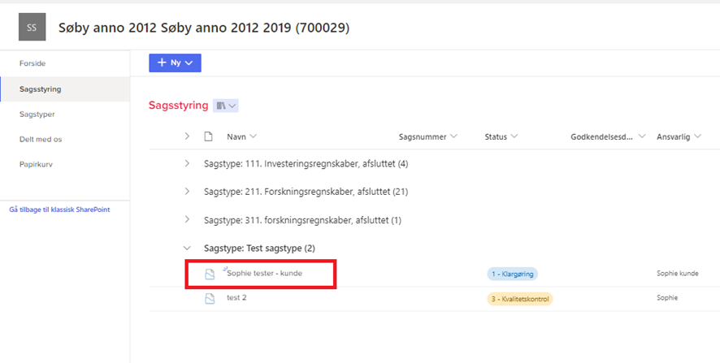Open the Sophie tester - kunde case
Image resolution: width=720 pixels, height=363 pixels.
coord(265,274)
